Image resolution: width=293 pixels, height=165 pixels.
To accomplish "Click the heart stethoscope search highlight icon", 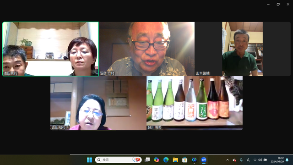I will point(136,160).
